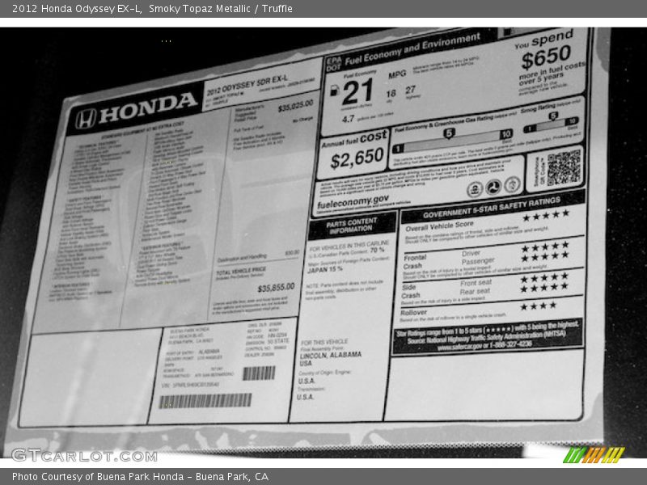Click the short barcode near dealer codes
The height and width of the screenshot is (485, 647).
pos(259,373)
